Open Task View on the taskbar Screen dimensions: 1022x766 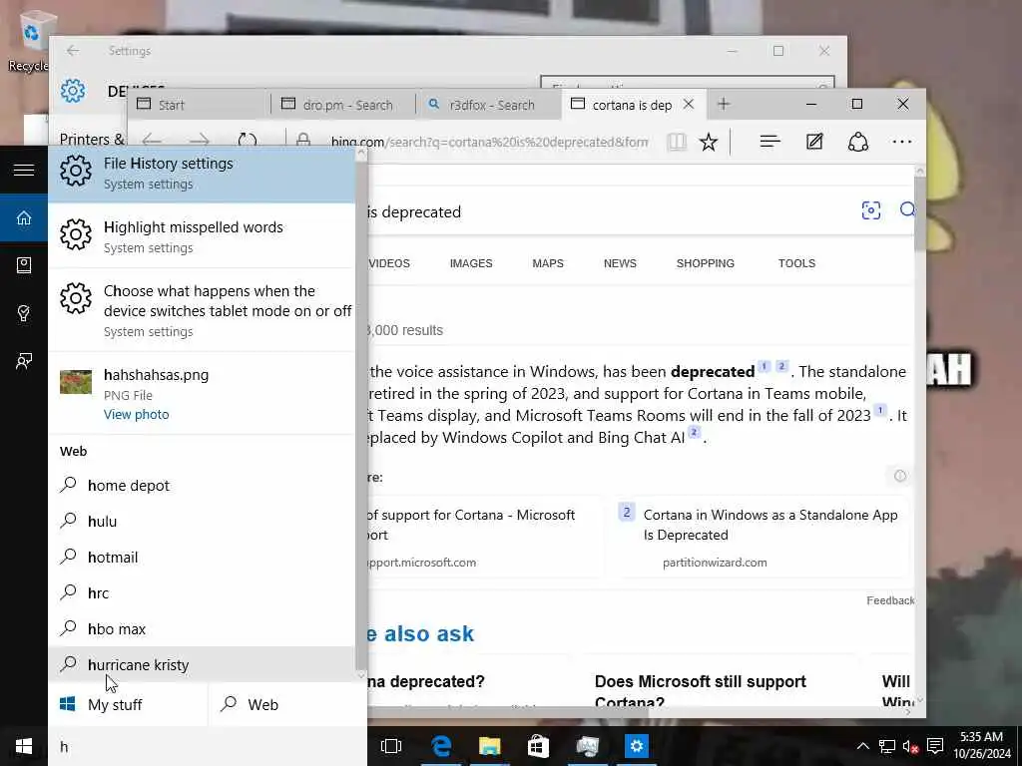click(391, 746)
